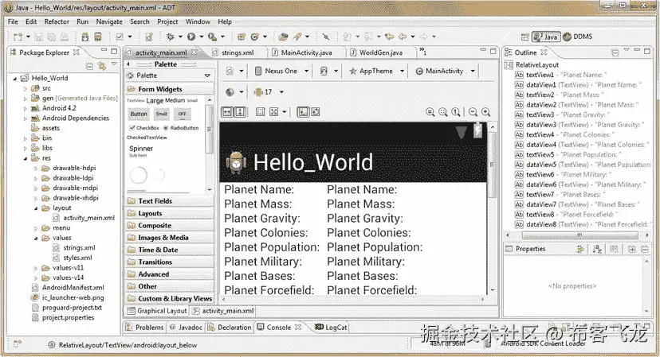Open the Package Explorer view menu triangle

coord(114,64)
